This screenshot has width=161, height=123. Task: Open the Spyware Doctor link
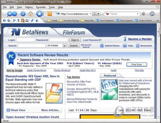(30, 60)
